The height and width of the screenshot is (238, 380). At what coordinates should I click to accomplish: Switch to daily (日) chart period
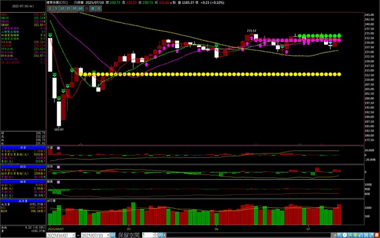click(86, 9)
